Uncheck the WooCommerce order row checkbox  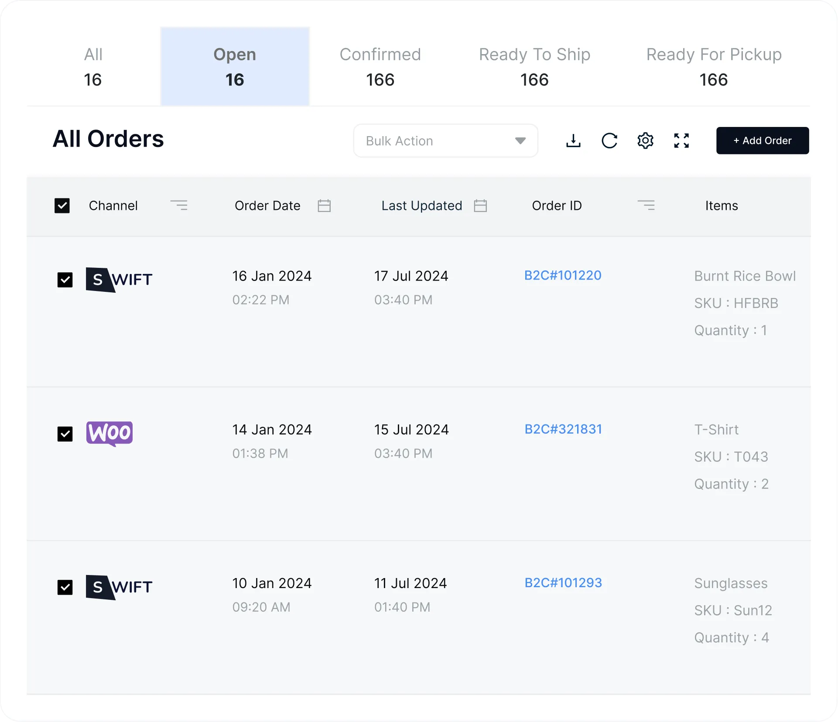[x=65, y=434]
